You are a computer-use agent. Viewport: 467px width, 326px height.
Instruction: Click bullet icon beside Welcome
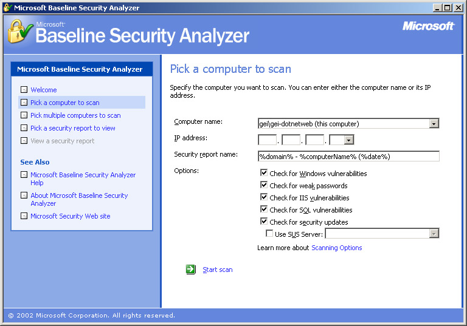(24, 90)
